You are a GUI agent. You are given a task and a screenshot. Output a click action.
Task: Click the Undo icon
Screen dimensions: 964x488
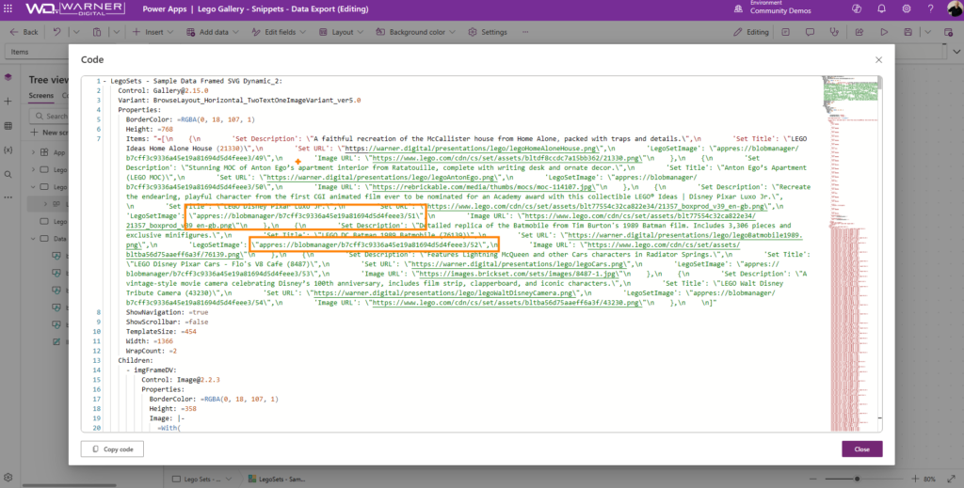coord(56,32)
